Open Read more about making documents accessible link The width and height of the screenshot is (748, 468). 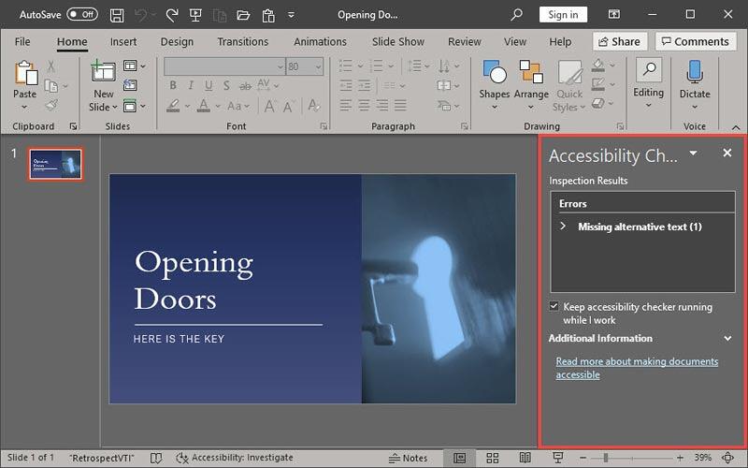(637, 368)
